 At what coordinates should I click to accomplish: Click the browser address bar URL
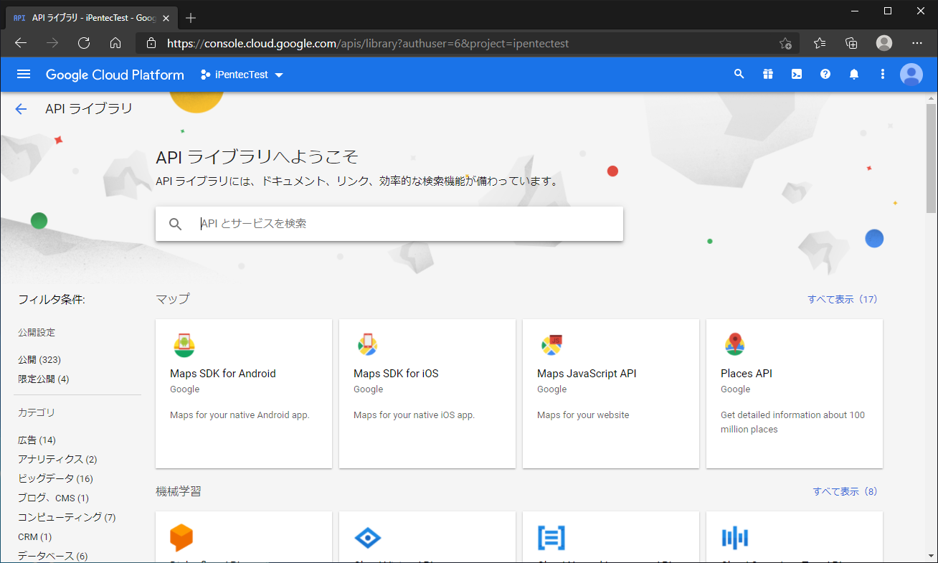(368, 43)
